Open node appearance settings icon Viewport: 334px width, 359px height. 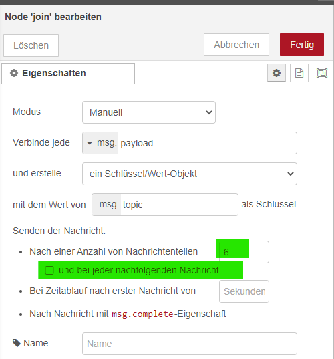[x=322, y=73]
